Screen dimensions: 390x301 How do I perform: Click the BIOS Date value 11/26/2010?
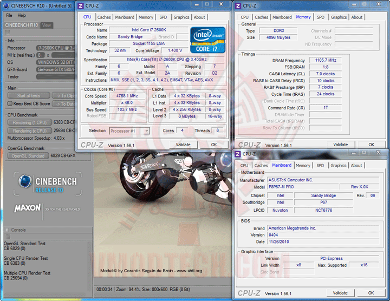[323, 241]
